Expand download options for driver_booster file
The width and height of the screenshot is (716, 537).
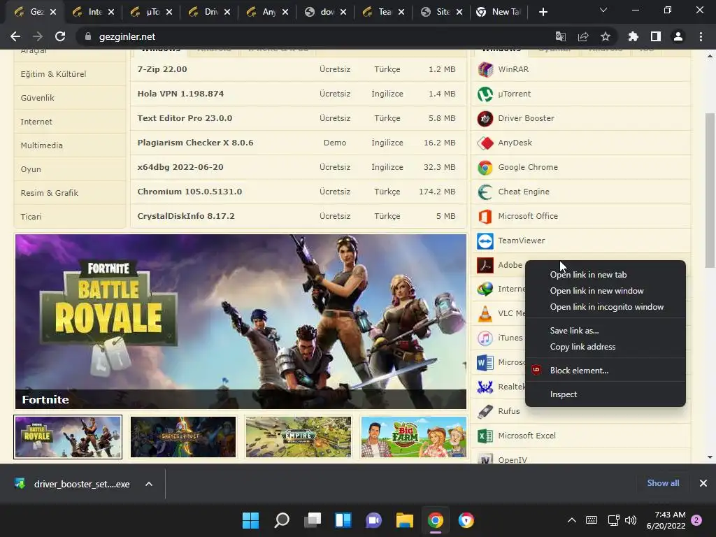[x=149, y=484]
